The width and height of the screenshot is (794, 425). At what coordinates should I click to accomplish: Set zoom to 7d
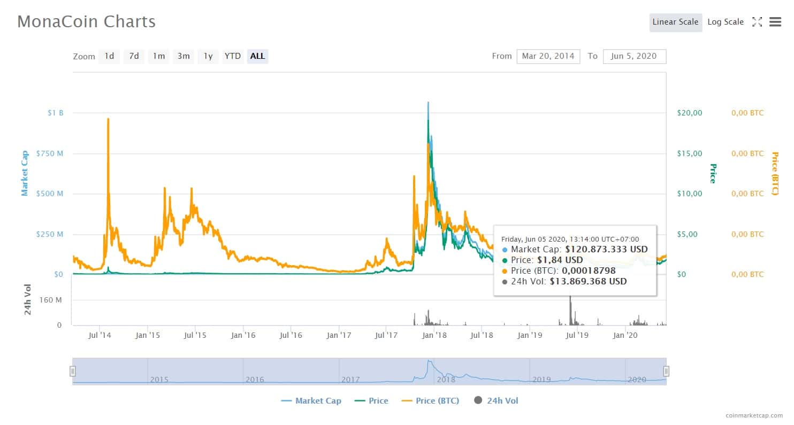[134, 56]
